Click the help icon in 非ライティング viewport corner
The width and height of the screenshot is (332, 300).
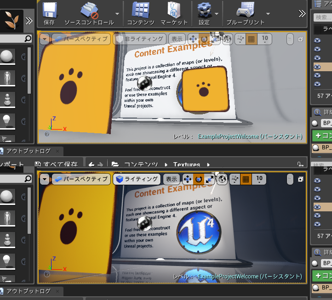(47, 134)
